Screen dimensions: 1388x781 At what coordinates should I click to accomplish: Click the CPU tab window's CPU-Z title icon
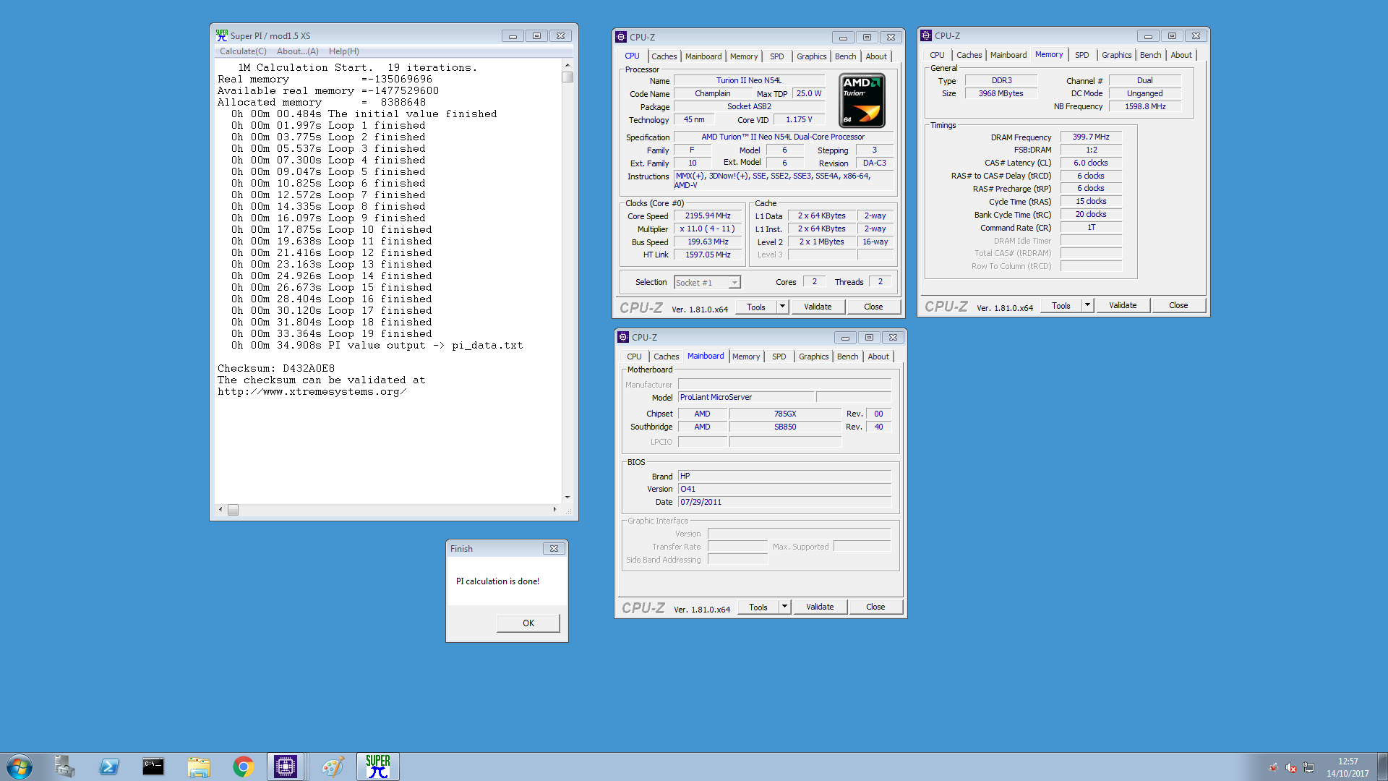point(621,37)
